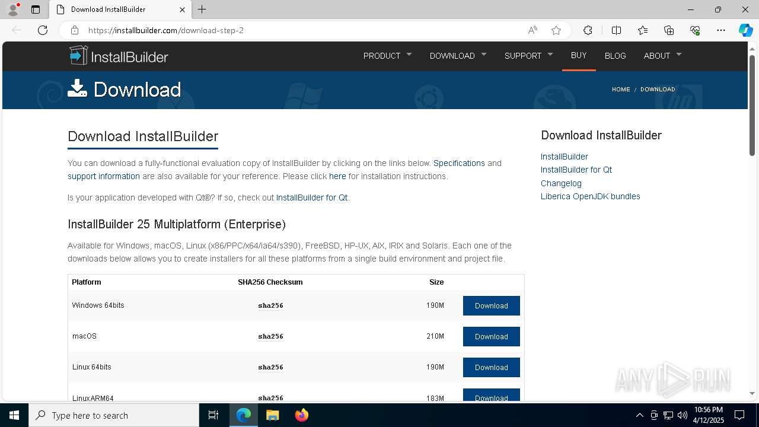
Task: Open Edge settings and more menu
Action: tap(721, 30)
